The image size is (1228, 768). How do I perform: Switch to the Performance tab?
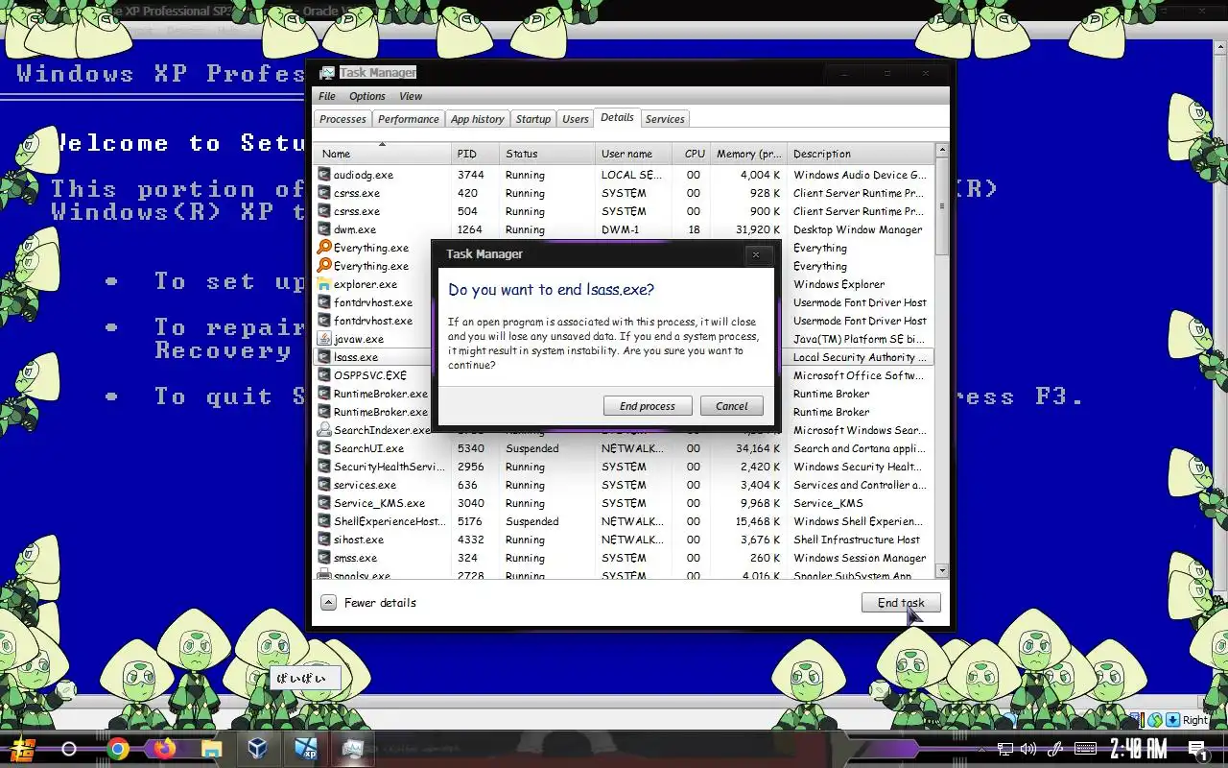[408, 119]
